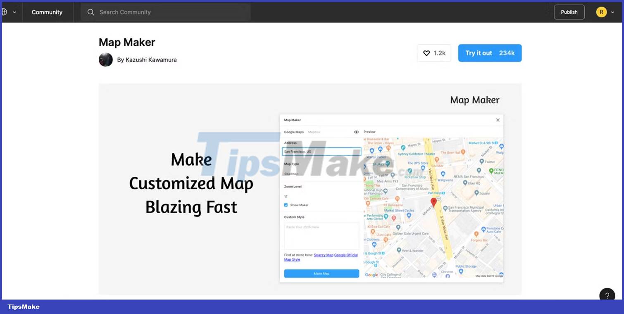Screen dimensions: 624x314
Task: Click Kazushi Kawamura's profile avatar
Action: [x=106, y=59]
